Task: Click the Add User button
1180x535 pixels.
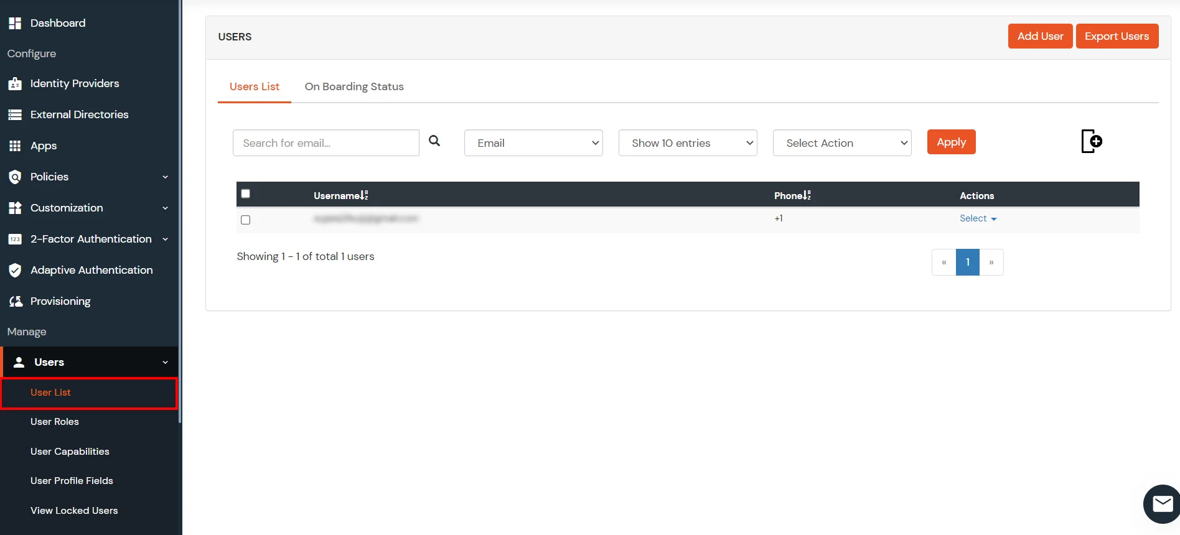Action: click(x=1040, y=36)
